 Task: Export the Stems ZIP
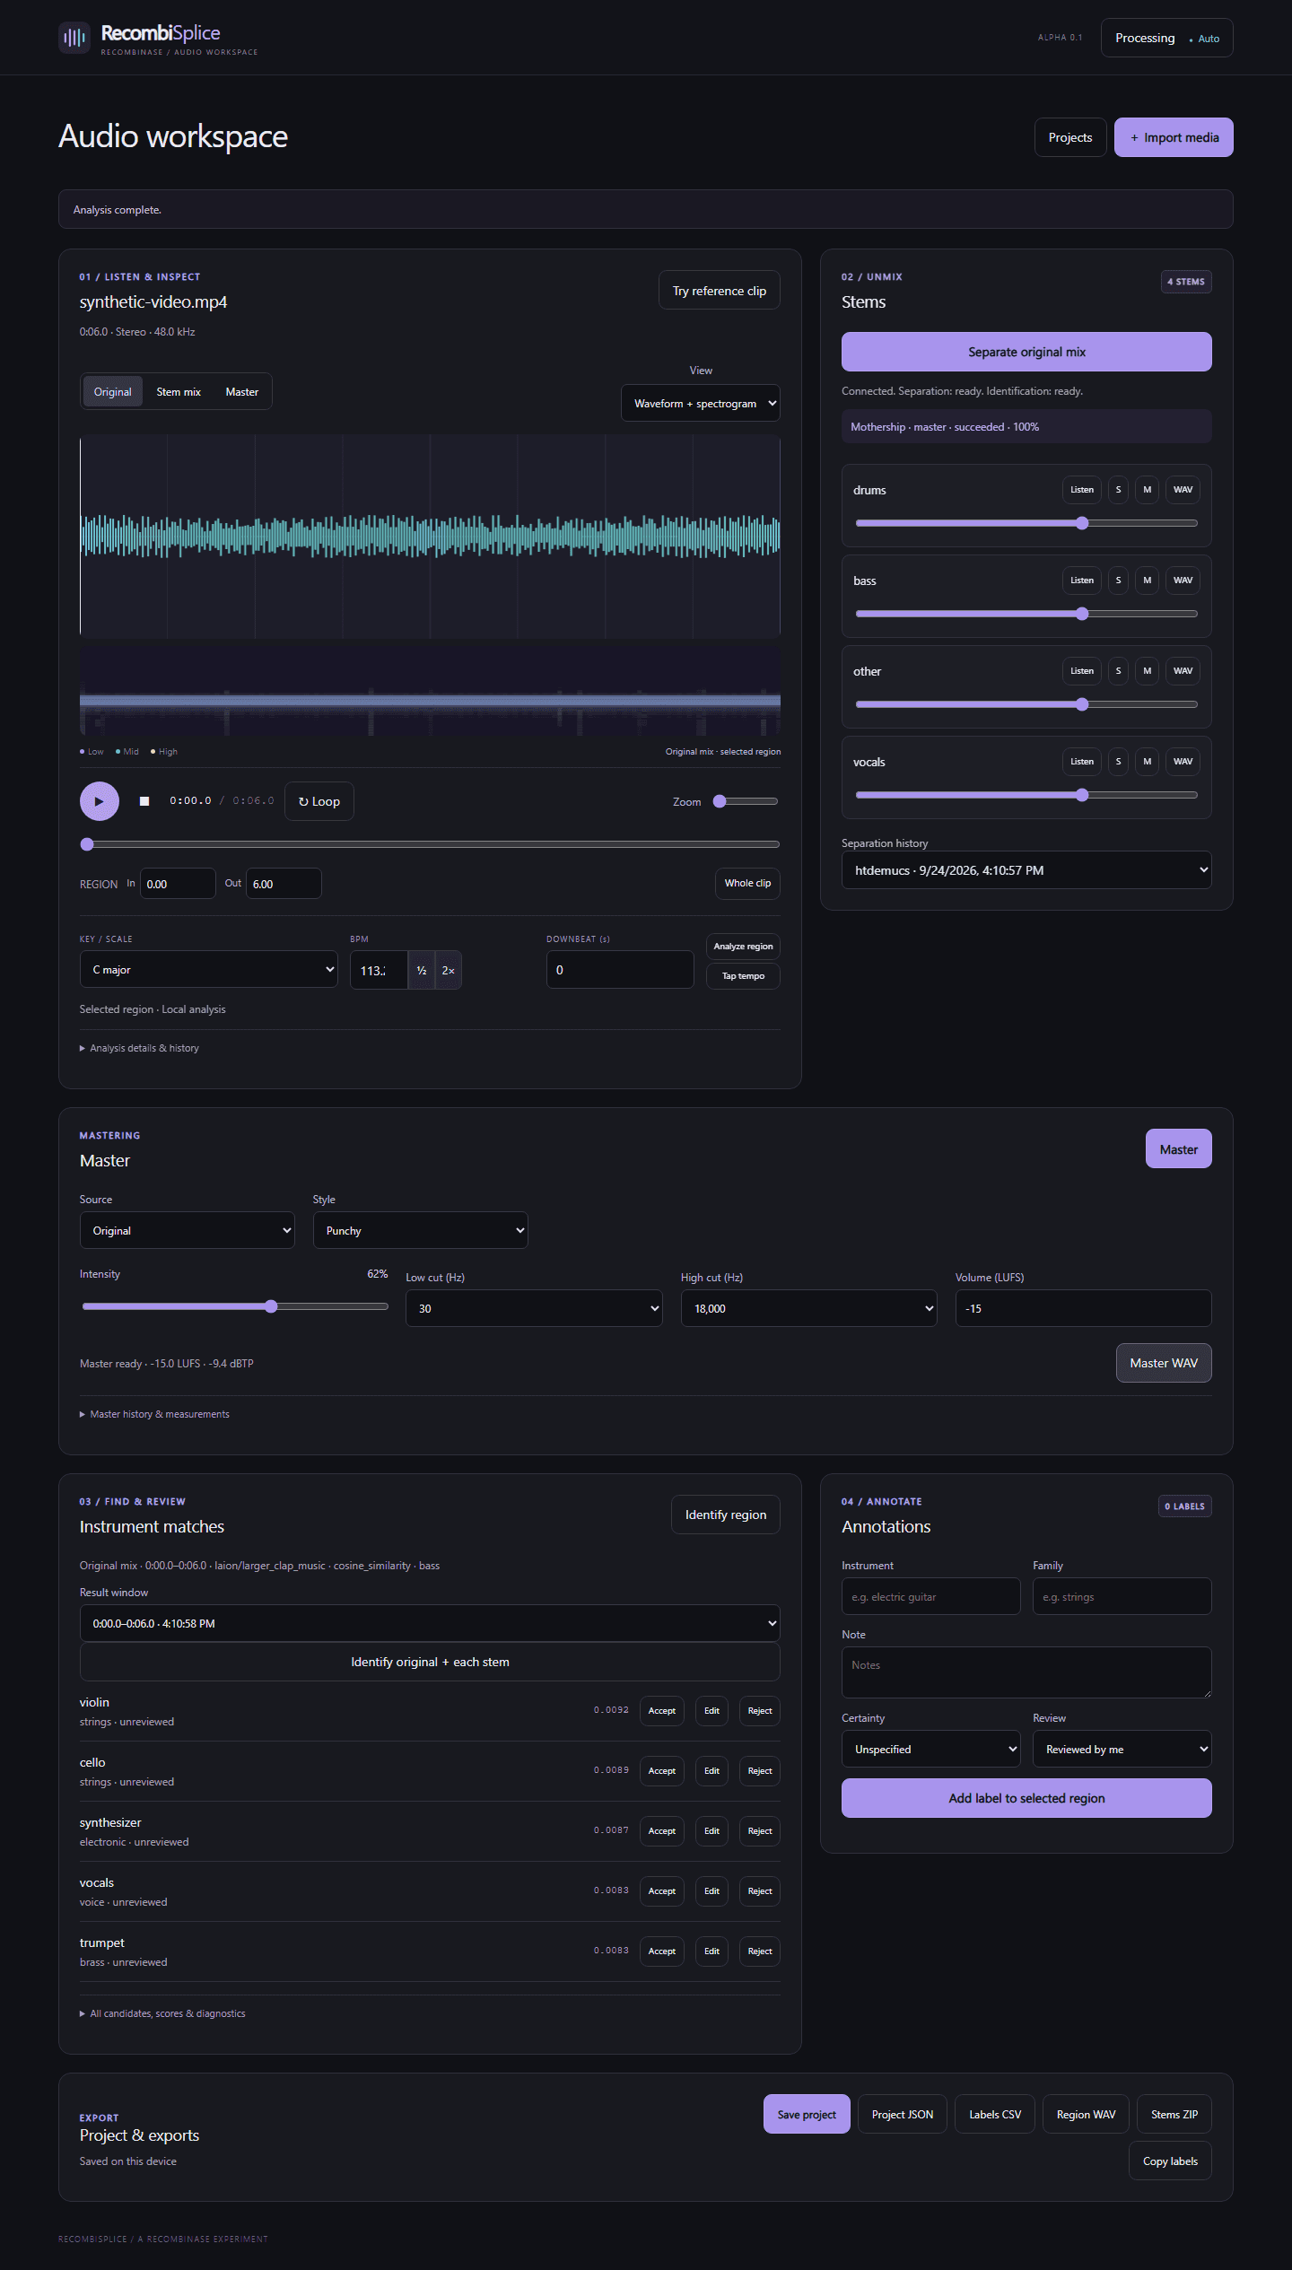1174,2115
